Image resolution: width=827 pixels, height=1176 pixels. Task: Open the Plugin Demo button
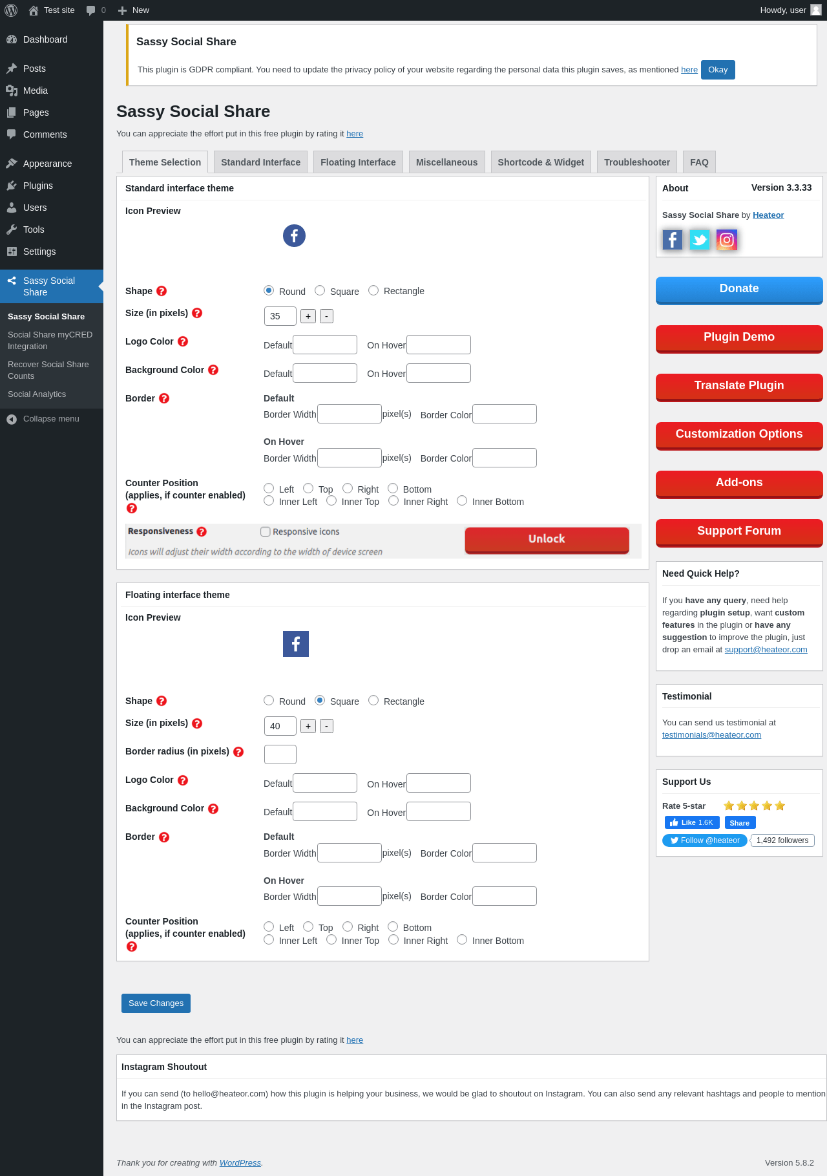[739, 338]
